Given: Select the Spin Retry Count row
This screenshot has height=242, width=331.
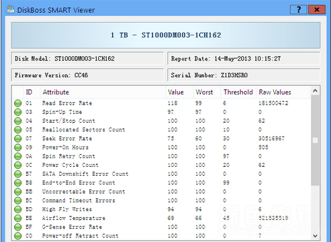Looking at the screenshot, I should click(162, 156).
